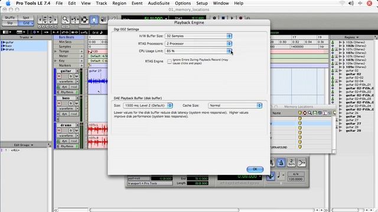Enable Ignore Errors During Playback checkbox
Screen dimensions: 378x212
170,61
